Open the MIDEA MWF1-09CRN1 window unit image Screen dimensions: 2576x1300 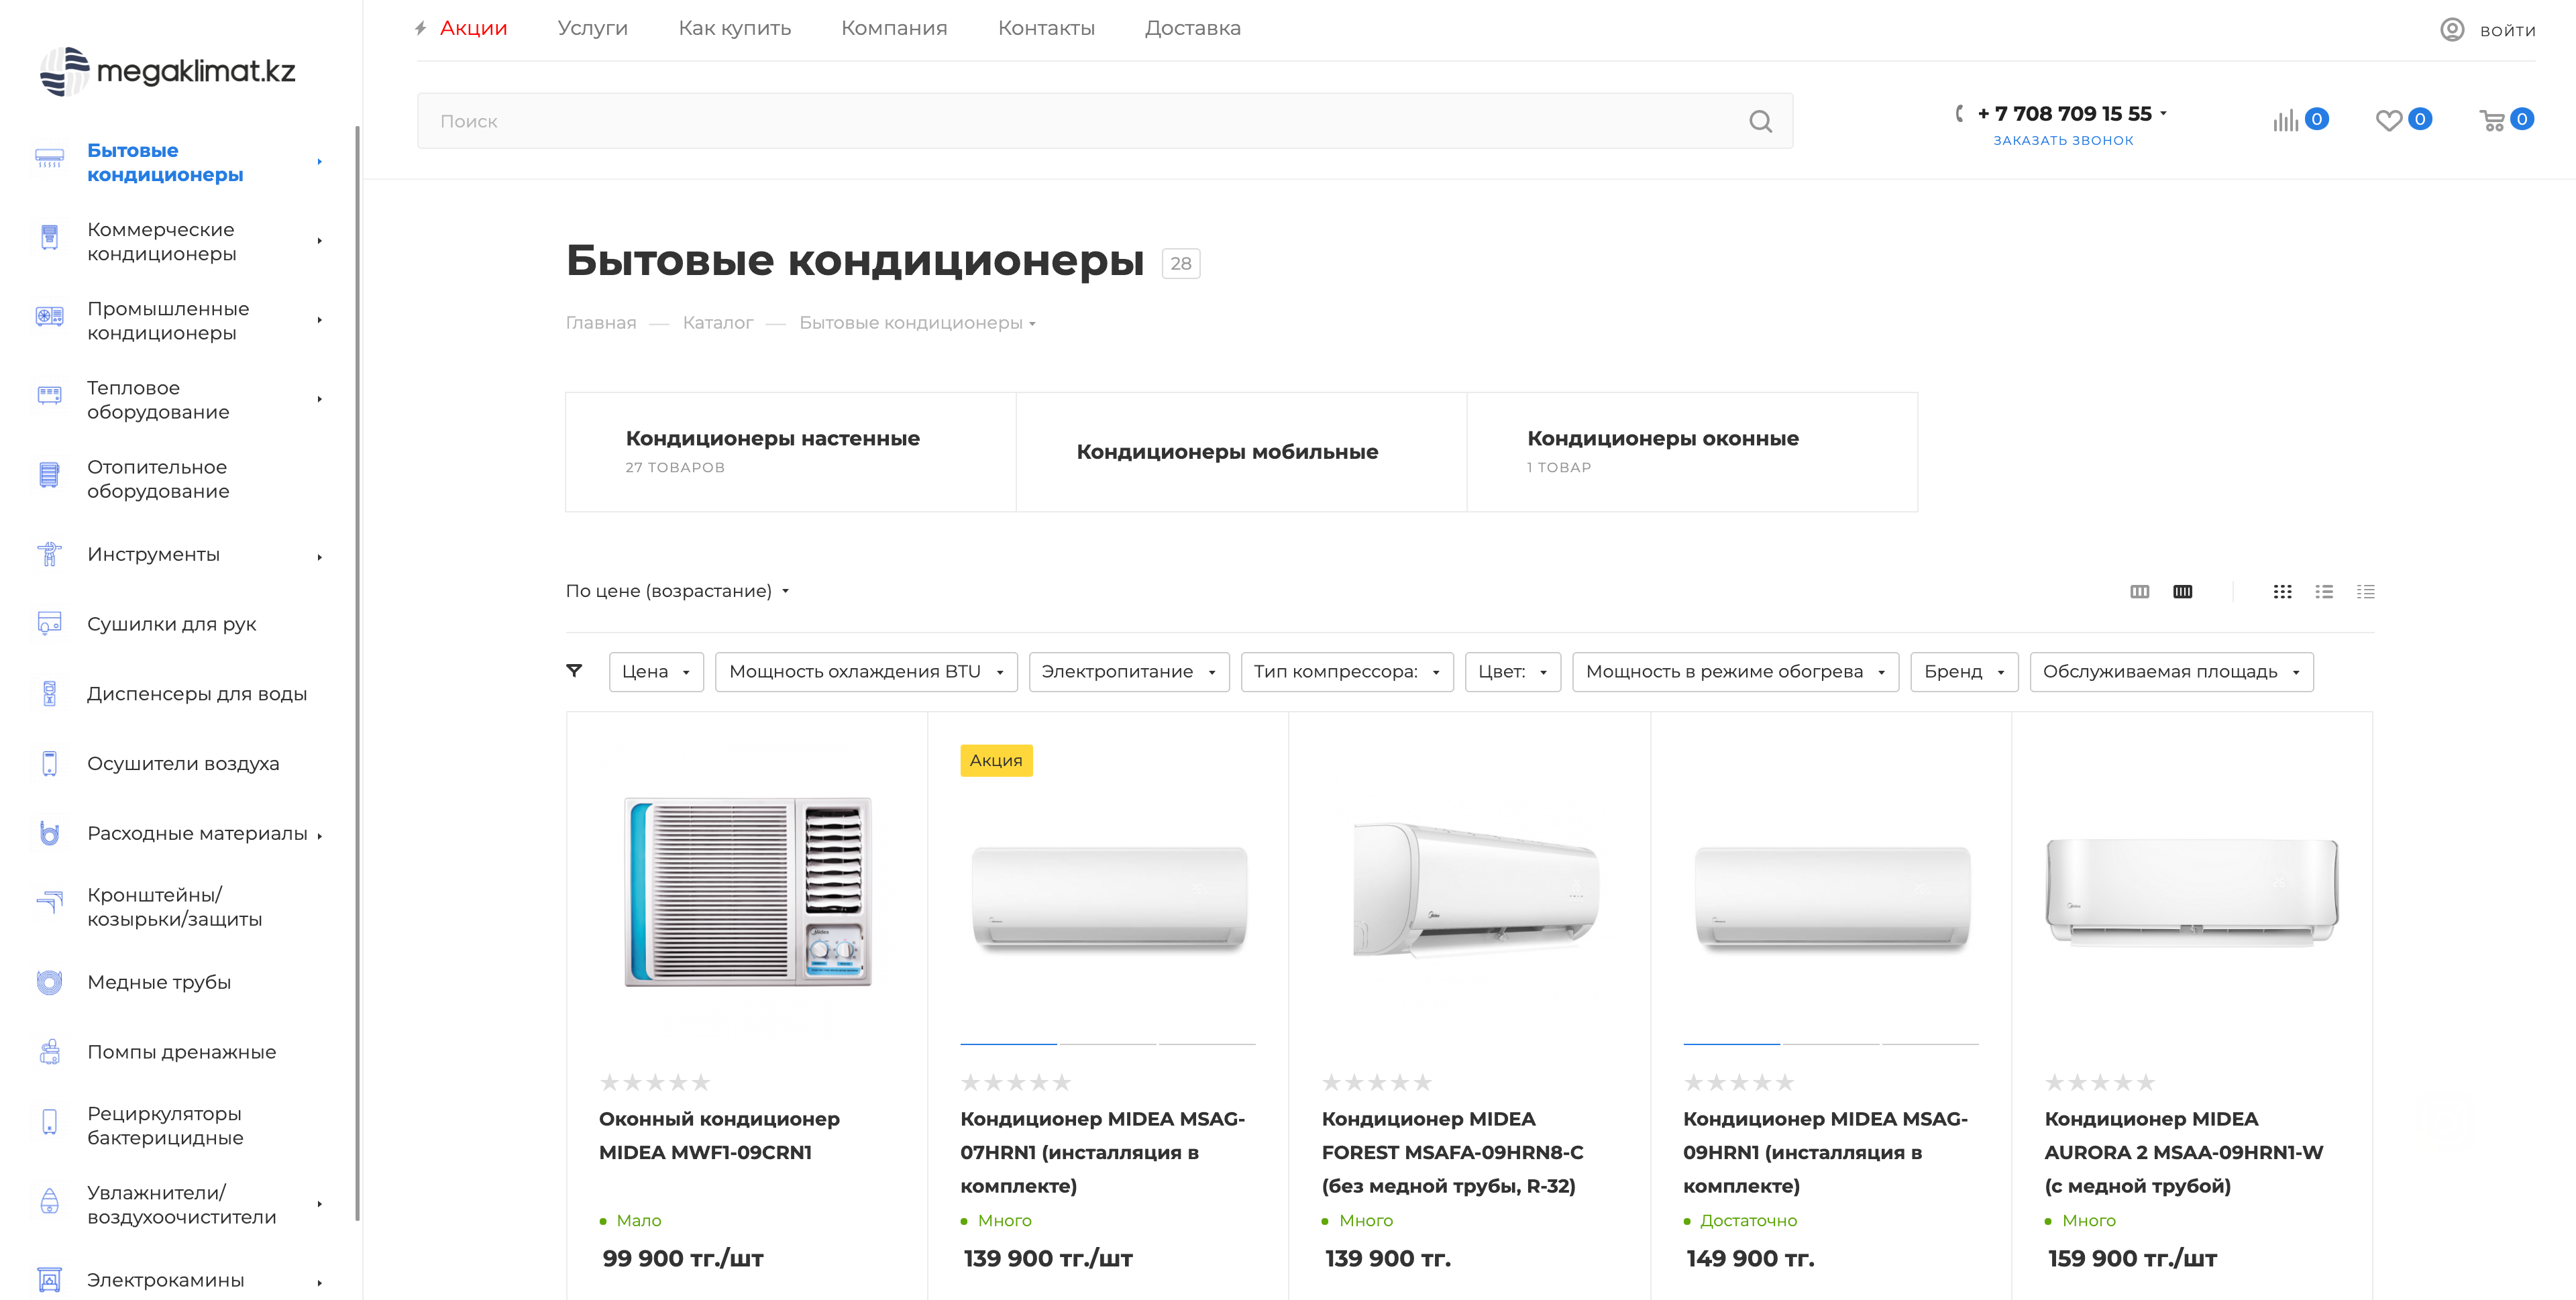click(747, 891)
